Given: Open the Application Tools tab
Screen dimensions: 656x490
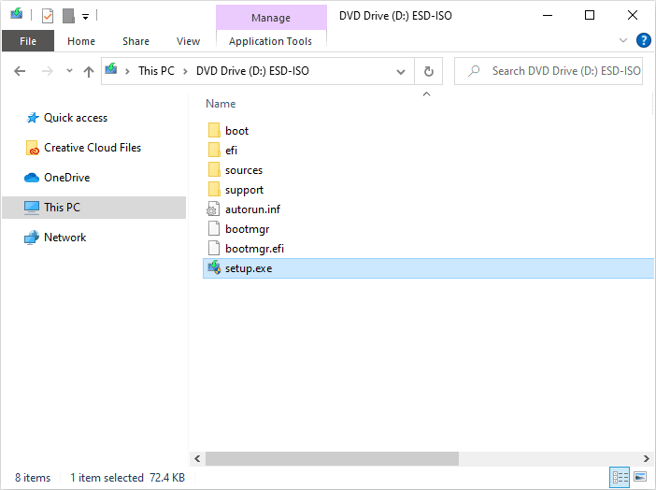Looking at the screenshot, I should (271, 41).
